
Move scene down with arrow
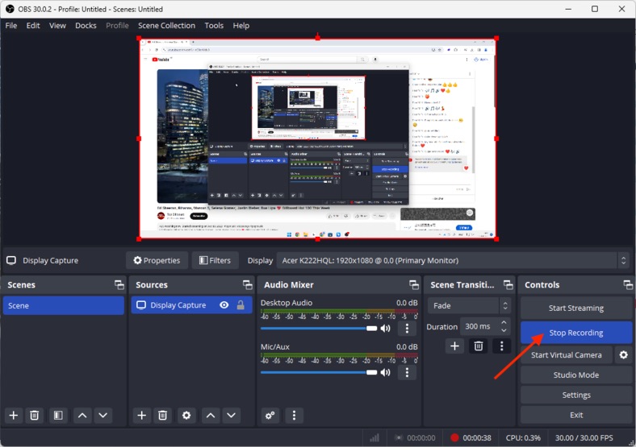coord(103,416)
